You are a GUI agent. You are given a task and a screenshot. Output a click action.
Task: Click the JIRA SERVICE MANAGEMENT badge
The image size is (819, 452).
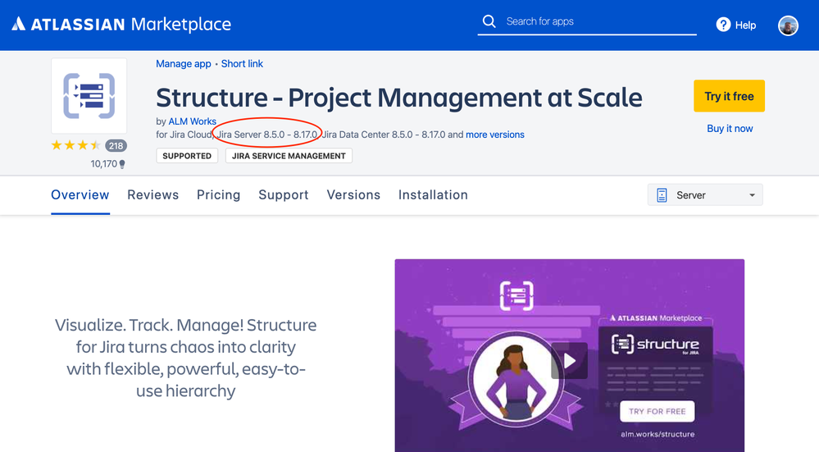pyautogui.click(x=289, y=156)
